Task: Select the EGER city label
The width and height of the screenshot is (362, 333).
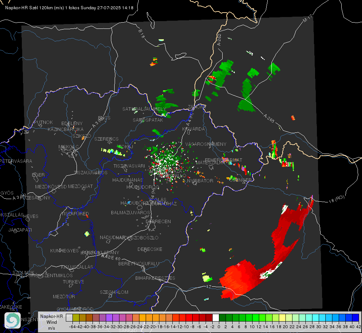Action: [38, 175]
